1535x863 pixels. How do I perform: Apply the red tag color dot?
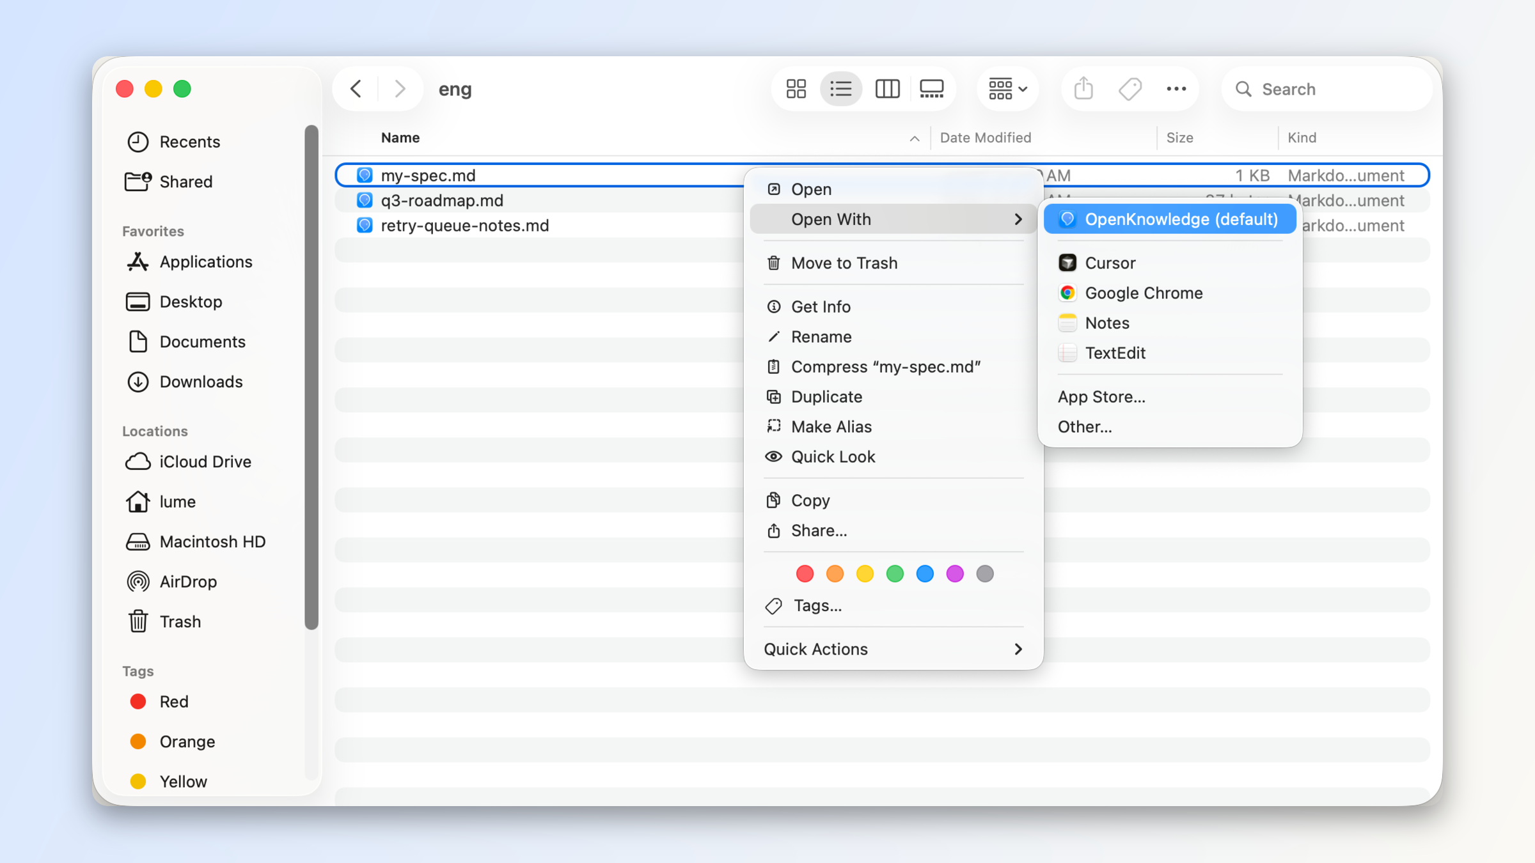805,574
